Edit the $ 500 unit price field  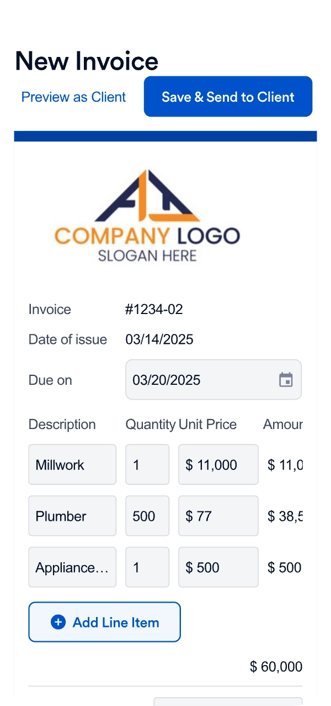coord(218,567)
